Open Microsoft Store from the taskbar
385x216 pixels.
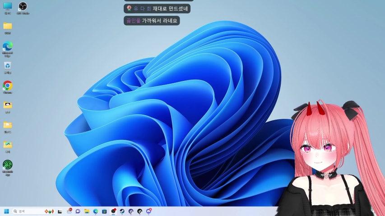click(x=104, y=211)
